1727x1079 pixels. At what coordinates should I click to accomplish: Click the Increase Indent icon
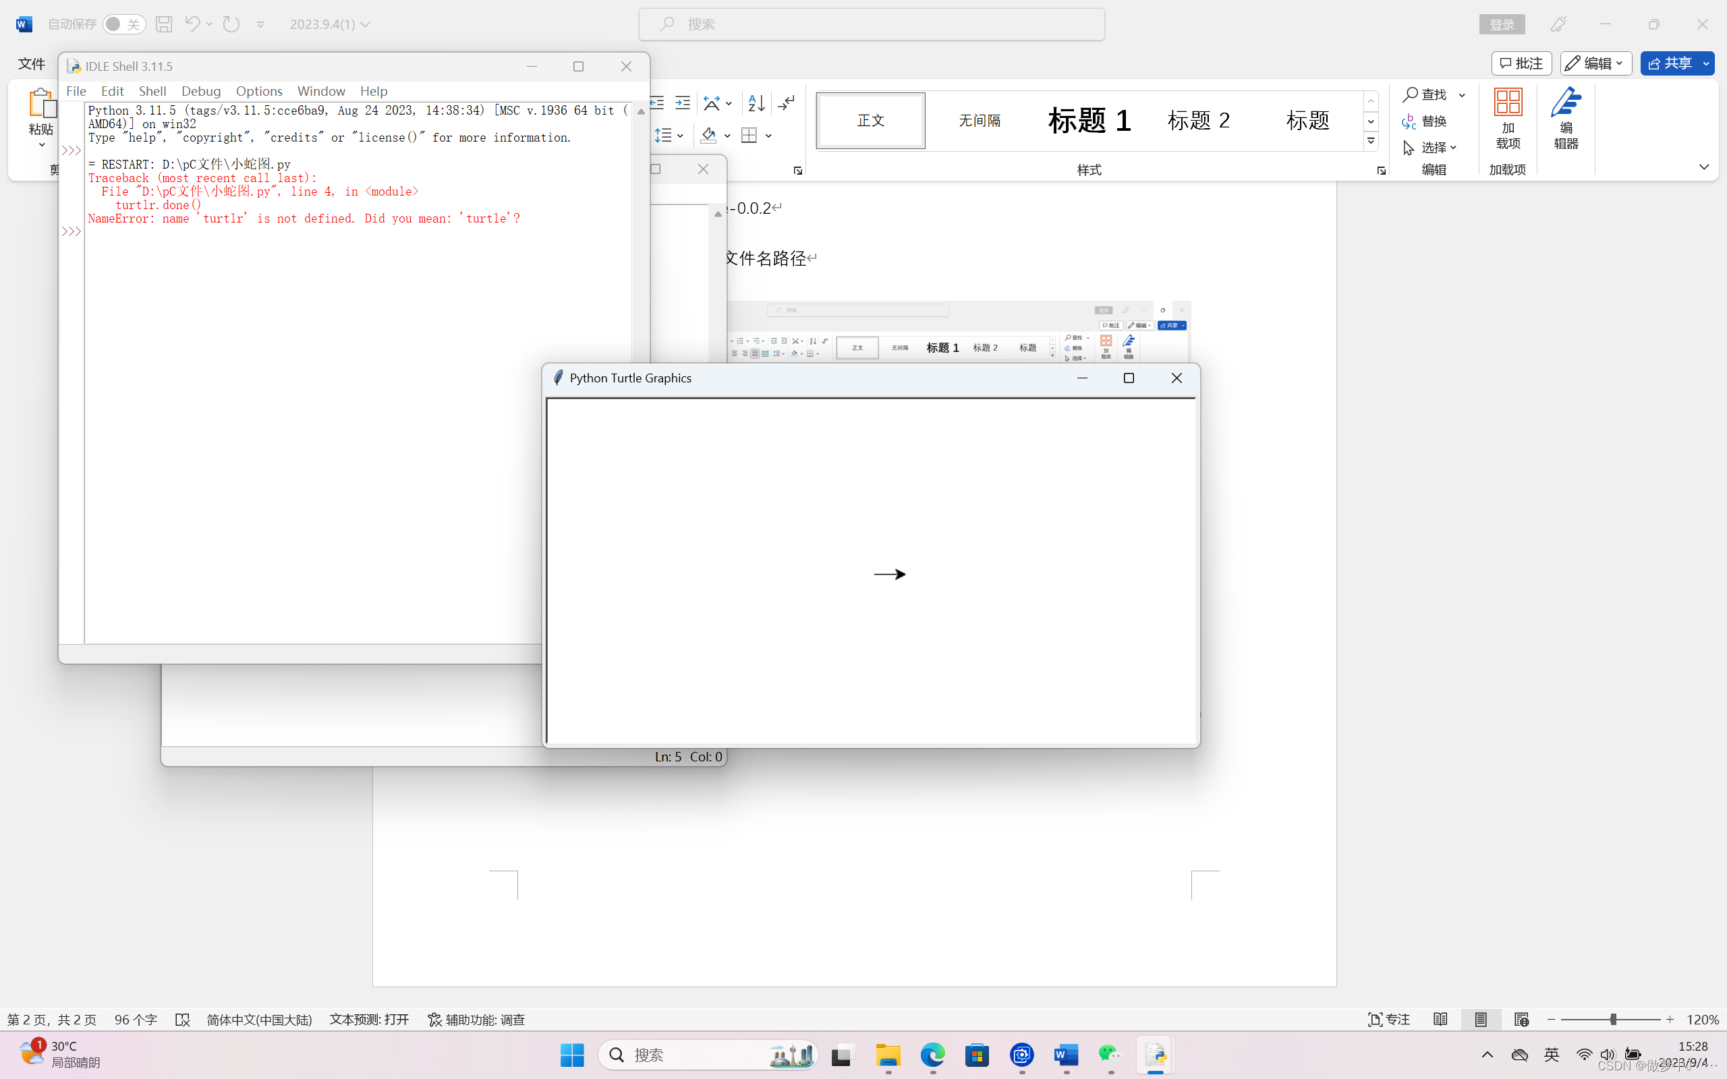click(x=682, y=103)
